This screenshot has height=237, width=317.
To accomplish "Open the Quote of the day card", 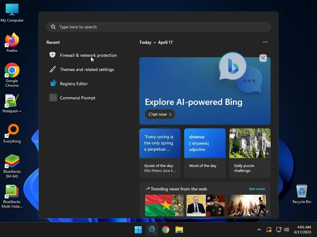I will pos(160,153).
